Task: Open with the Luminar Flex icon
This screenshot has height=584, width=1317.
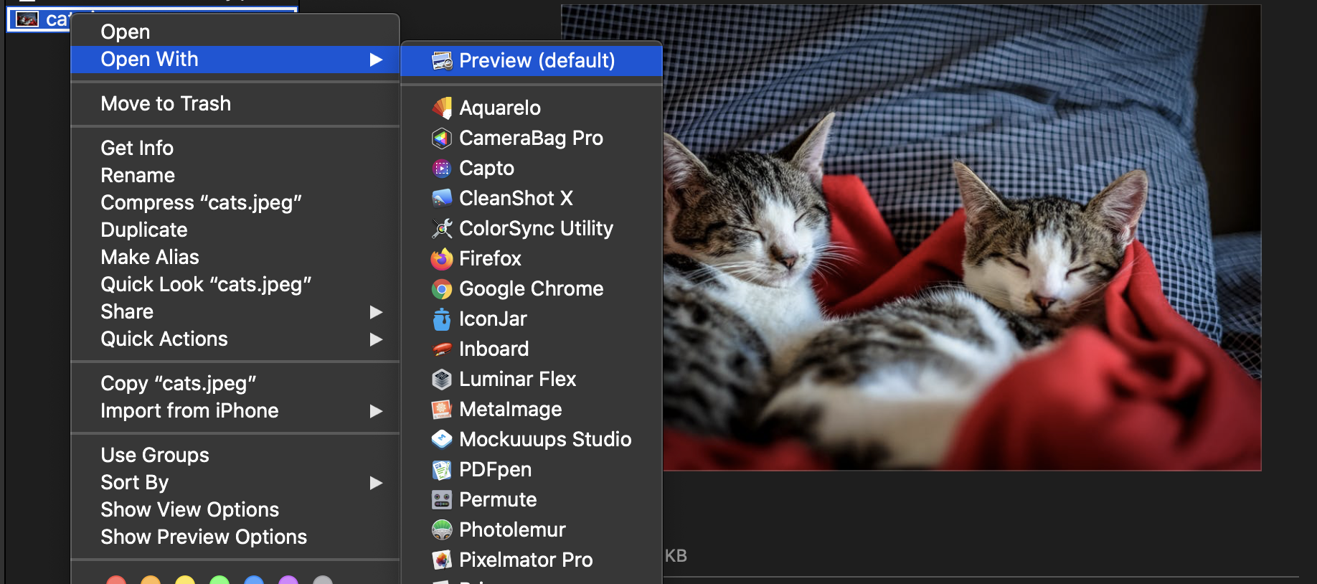Action: [442, 380]
